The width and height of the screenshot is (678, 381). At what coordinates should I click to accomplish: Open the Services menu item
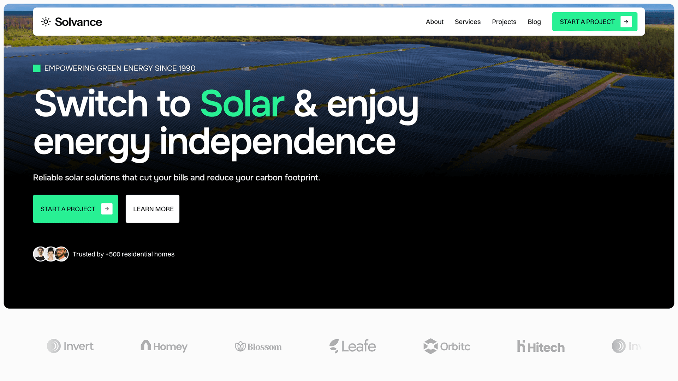[468, 22]
